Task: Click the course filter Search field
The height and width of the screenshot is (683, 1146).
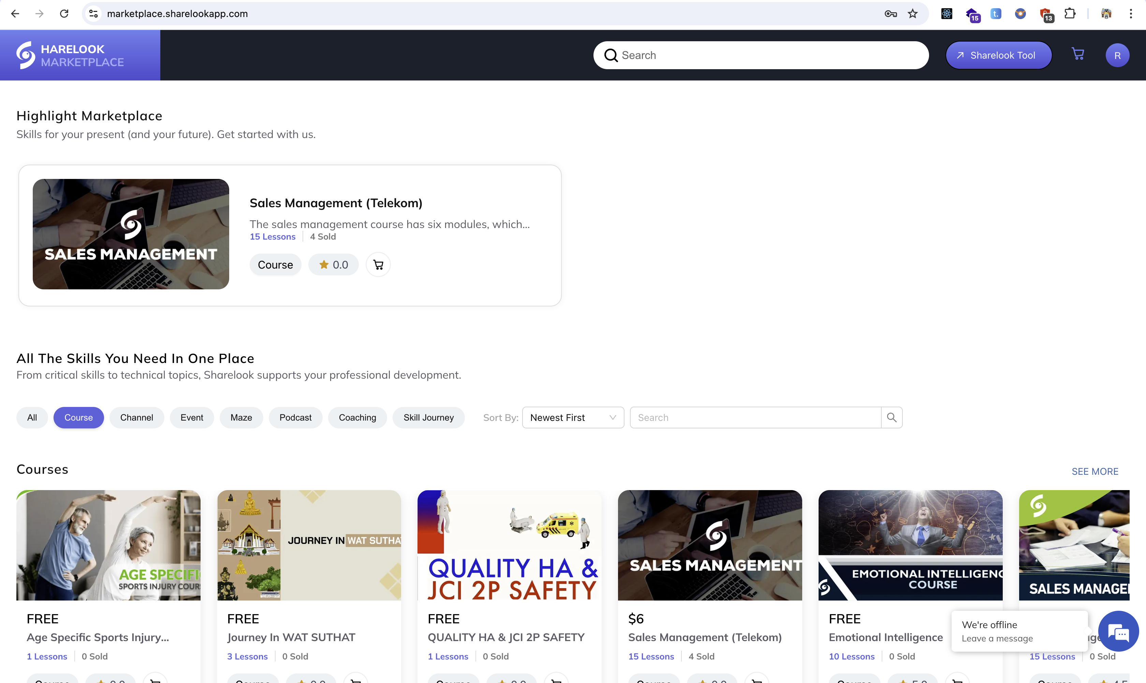Action: [755, 418]
